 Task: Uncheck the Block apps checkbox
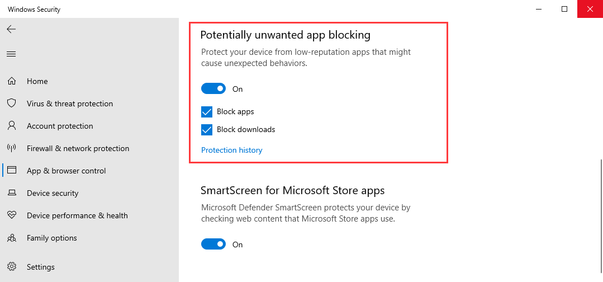pos(207,111)
